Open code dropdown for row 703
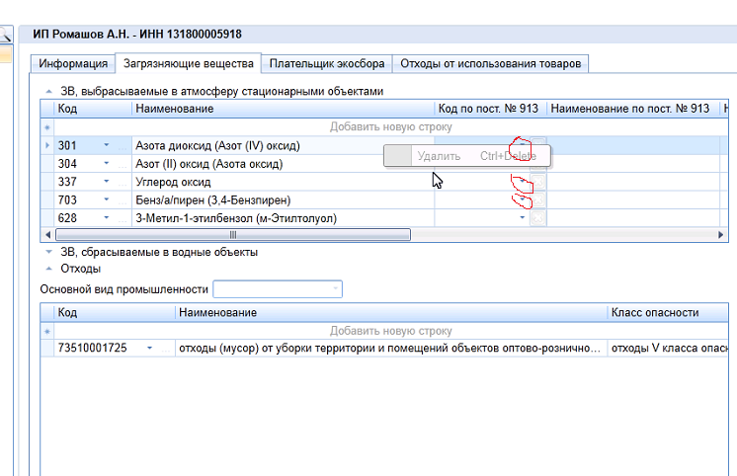737x476 pixels. pyautogui.click(x=107, y=200)
